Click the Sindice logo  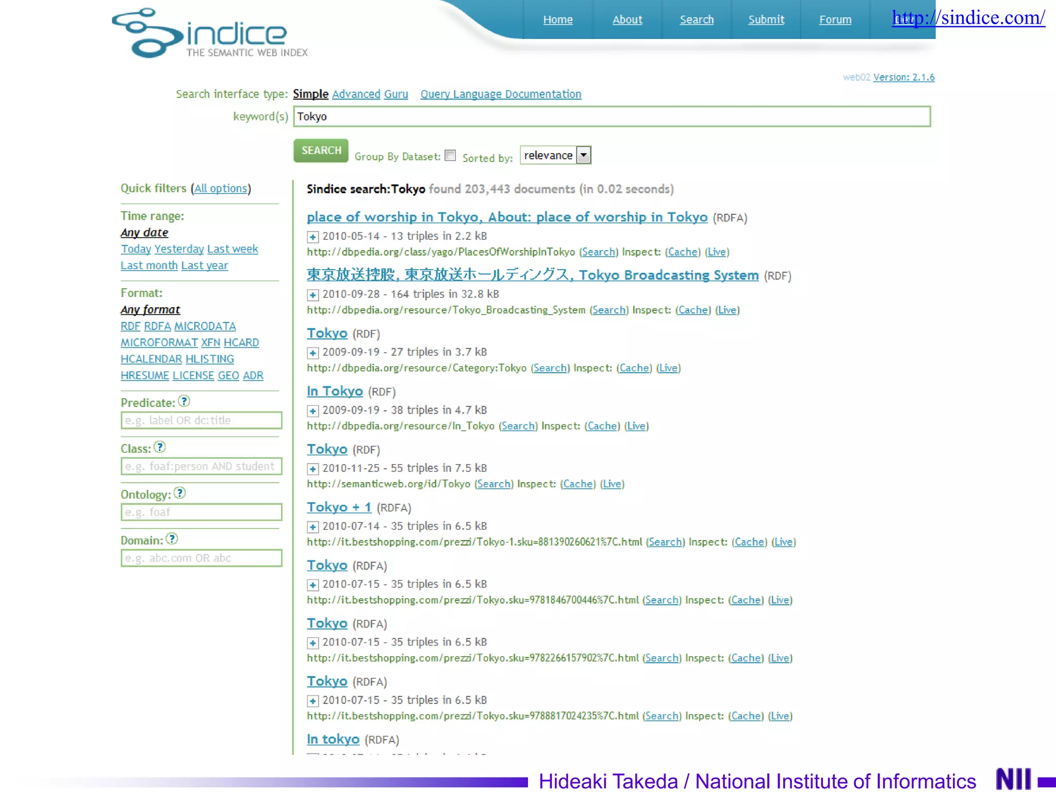click(x=209, y=33)
